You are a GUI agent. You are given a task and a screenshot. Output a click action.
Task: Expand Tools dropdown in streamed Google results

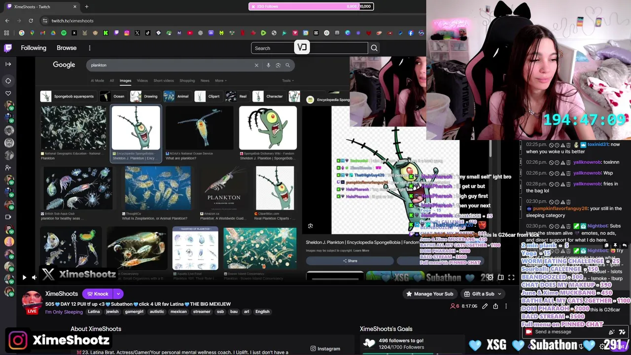(x=287, y=80)
